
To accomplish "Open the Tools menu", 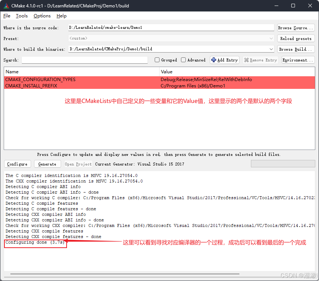I will (x=21, y=16).
